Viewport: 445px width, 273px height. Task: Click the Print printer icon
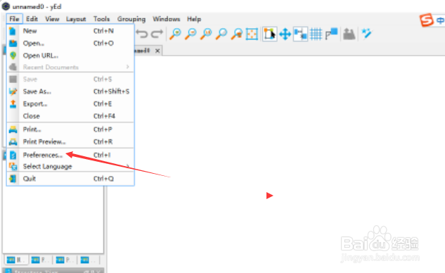[x=13, y=129]
